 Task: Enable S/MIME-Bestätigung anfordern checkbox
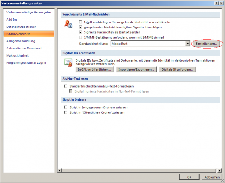81,37
